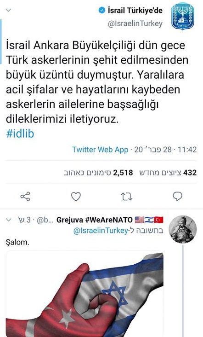View the 2,518 likes list

coord(98,173)
